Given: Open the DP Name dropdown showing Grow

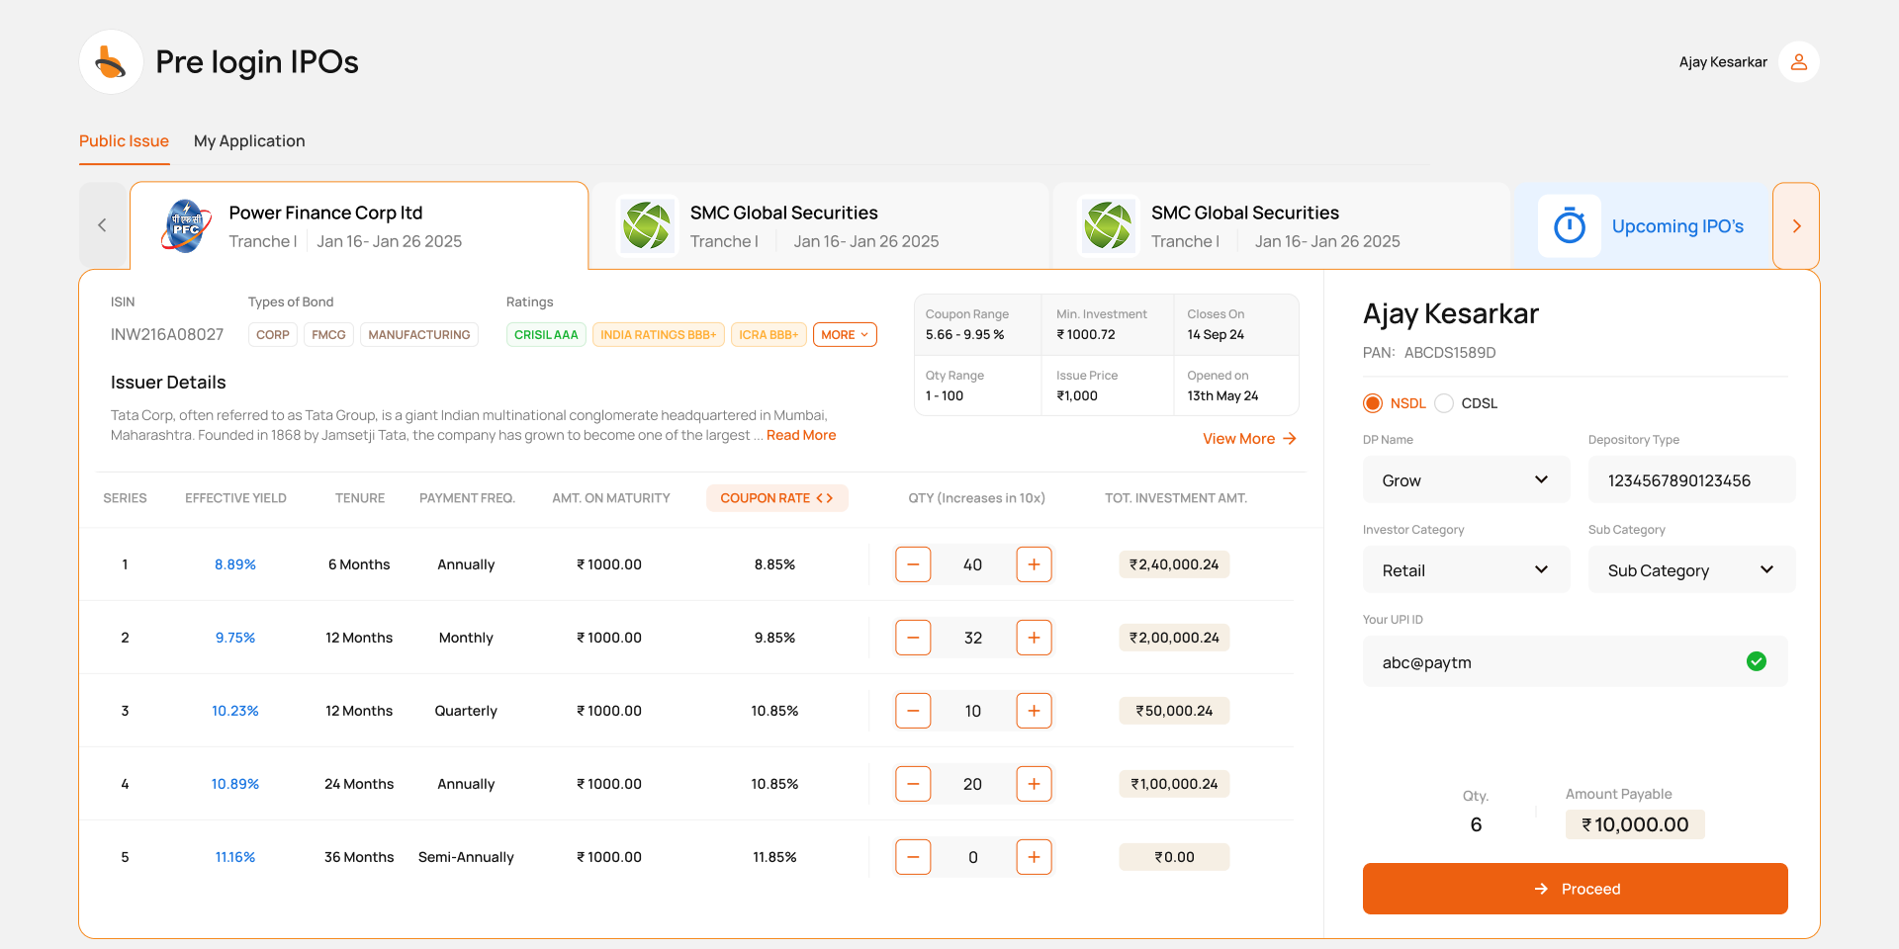Looking at the screenshot, I should point(1465,480).
